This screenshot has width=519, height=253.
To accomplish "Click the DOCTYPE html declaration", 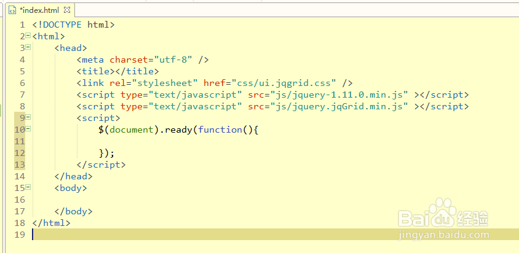I will tap(73, 25).
